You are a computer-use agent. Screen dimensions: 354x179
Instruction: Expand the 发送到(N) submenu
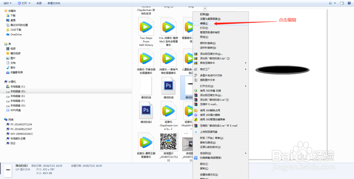(x=221, y=153)
